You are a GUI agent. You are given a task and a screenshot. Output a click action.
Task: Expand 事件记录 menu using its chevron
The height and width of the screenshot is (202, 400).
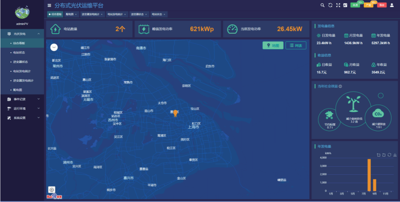39,99
